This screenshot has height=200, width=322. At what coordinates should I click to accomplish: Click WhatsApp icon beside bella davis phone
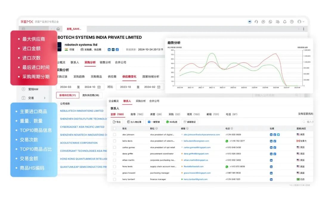227,141
